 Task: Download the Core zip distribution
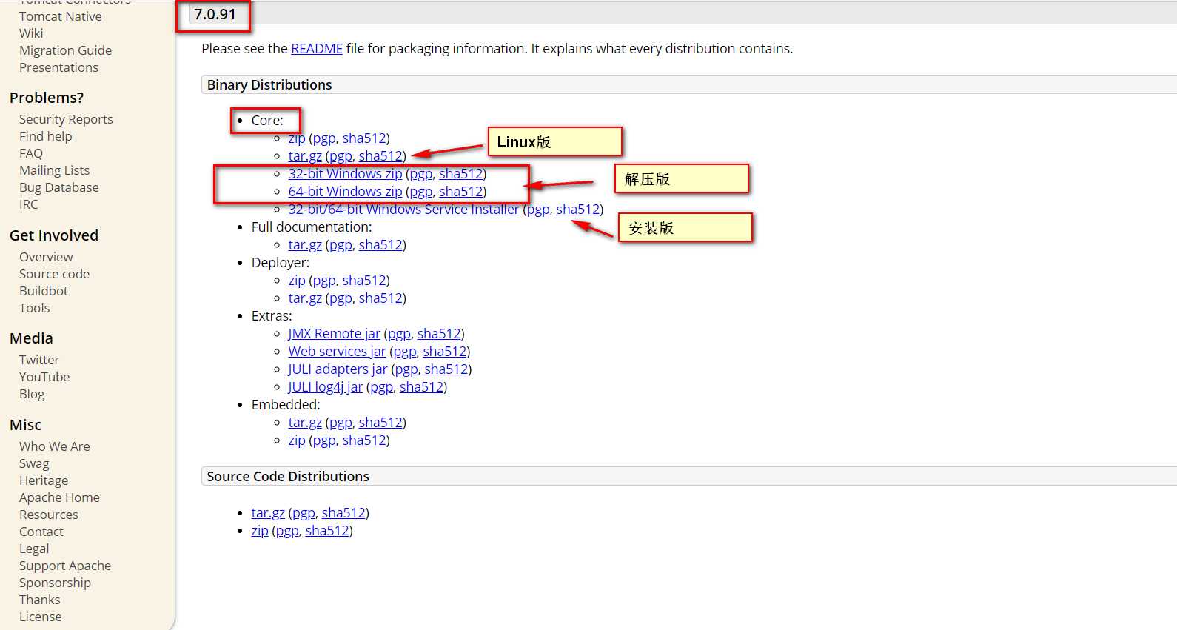pyautogui.click(x=297, y=138)
